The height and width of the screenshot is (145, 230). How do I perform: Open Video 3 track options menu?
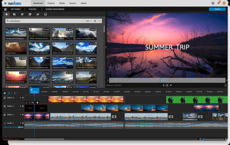click(23, 98)
